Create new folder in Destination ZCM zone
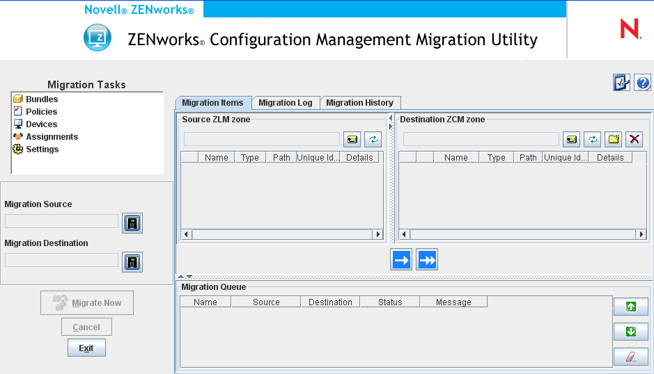The width and height of the screenshot is (654, 374). 614,140
